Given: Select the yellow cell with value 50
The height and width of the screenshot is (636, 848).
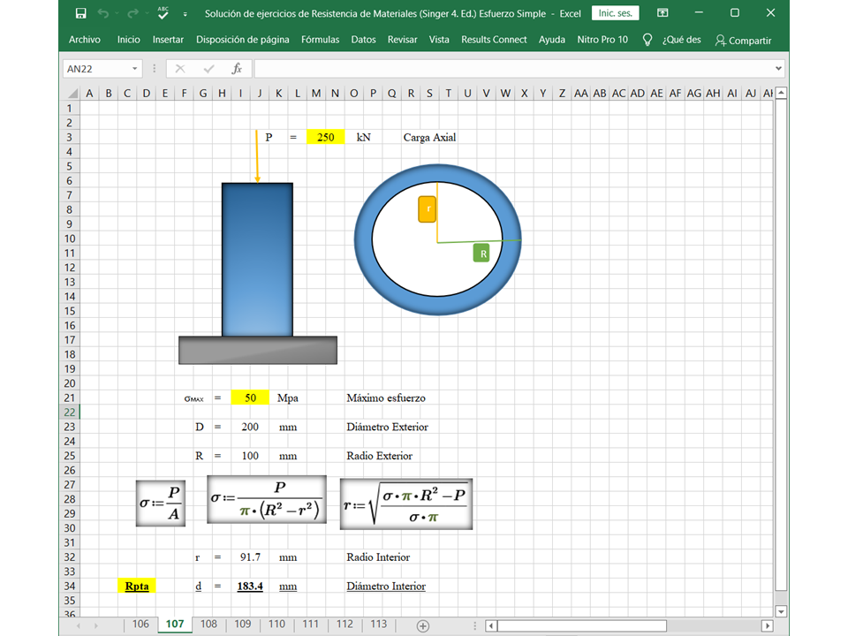Looking at the screenshot, I should click(x=250, y=398).
